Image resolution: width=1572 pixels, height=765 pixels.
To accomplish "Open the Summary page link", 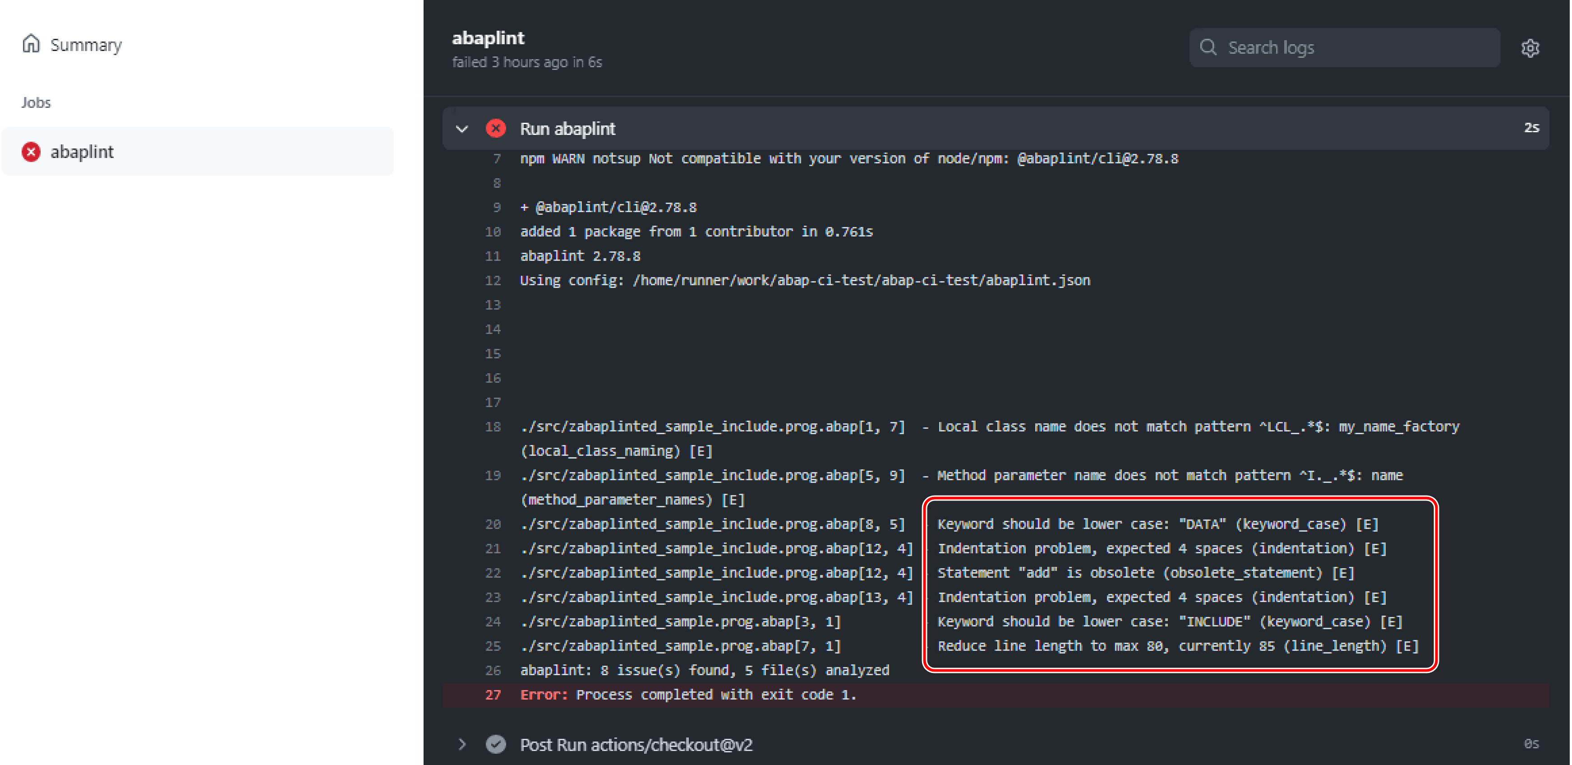I will (x=85, y=45).
